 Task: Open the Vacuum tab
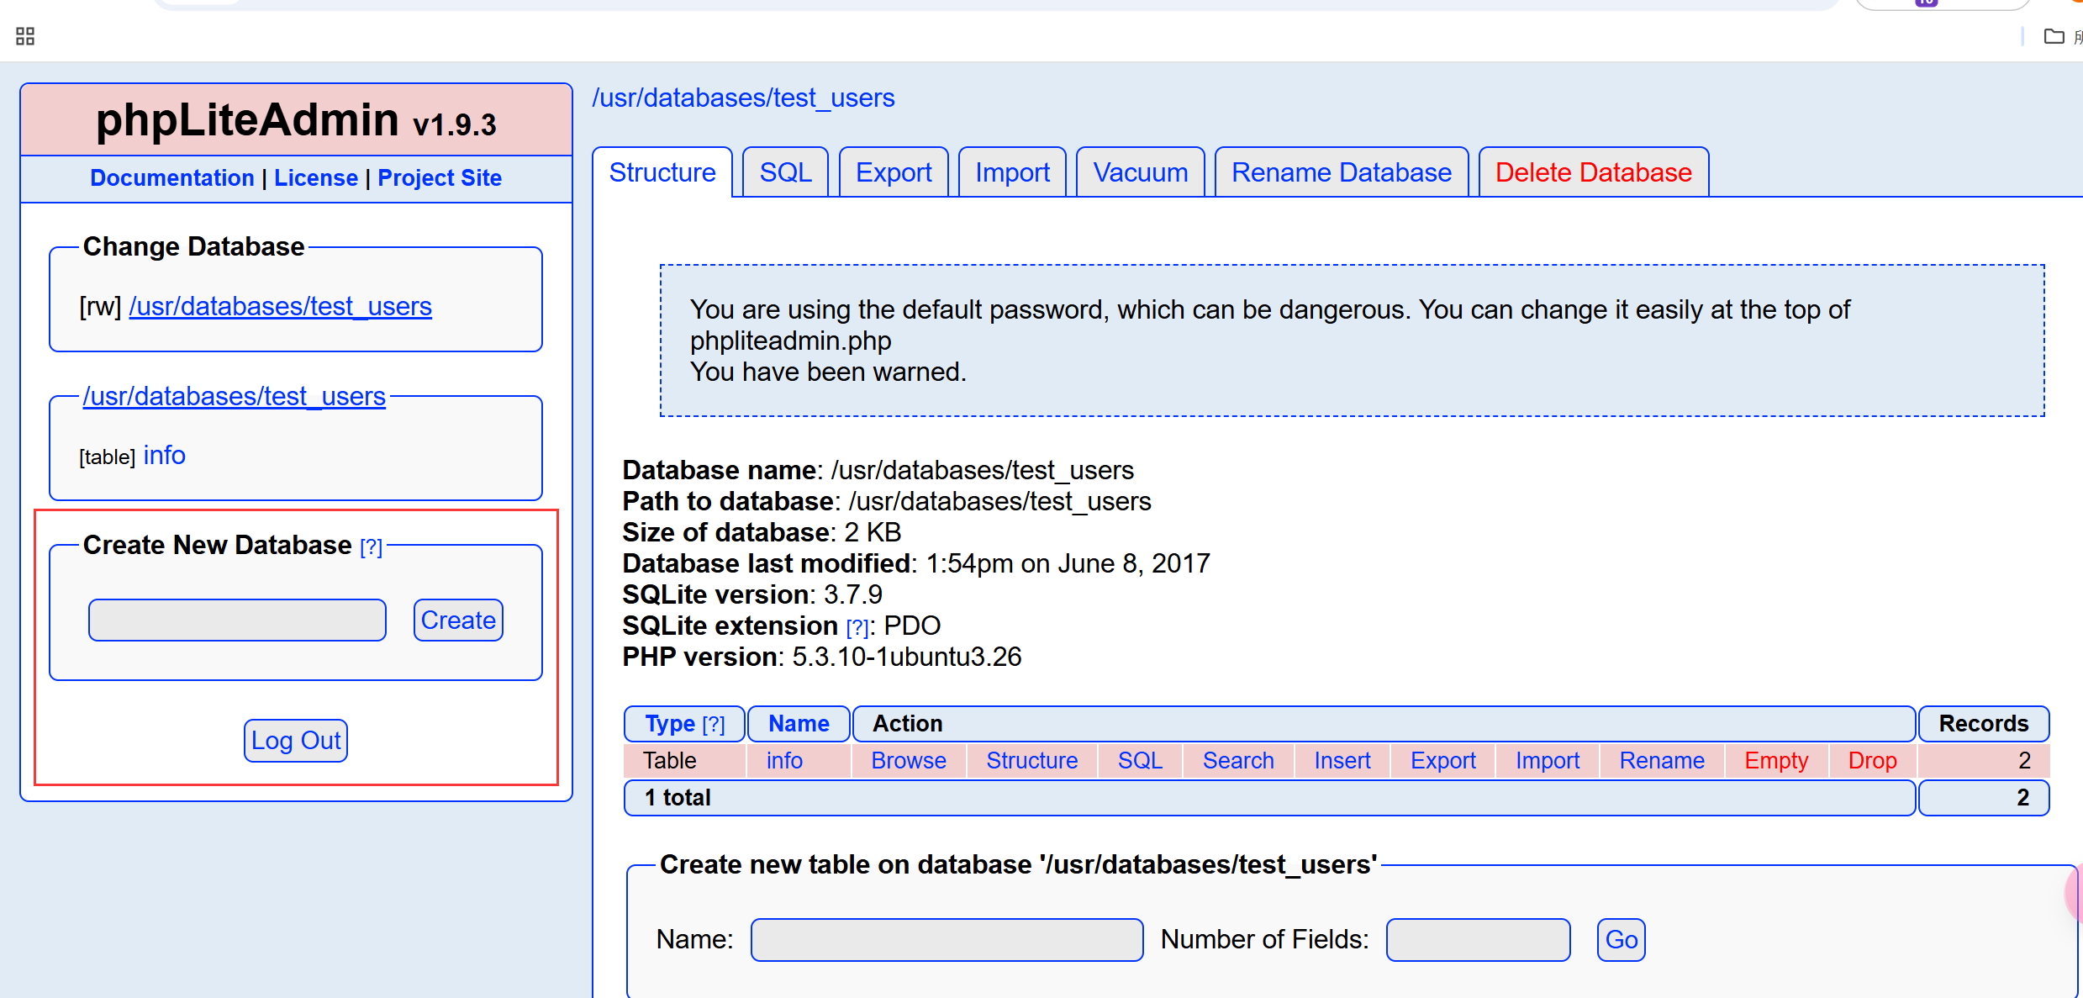tap(1141, 172)
